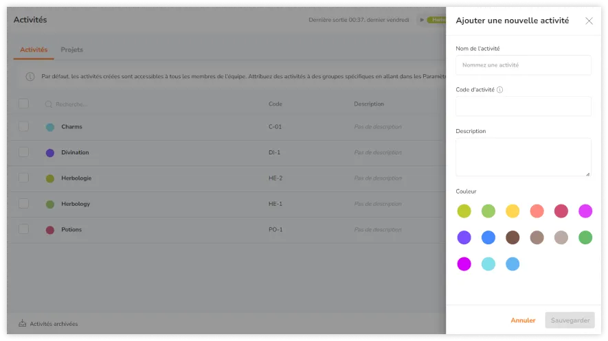Click the info icon beside Code d'activité
Screen dimensions: 608x341
(499, 90)
